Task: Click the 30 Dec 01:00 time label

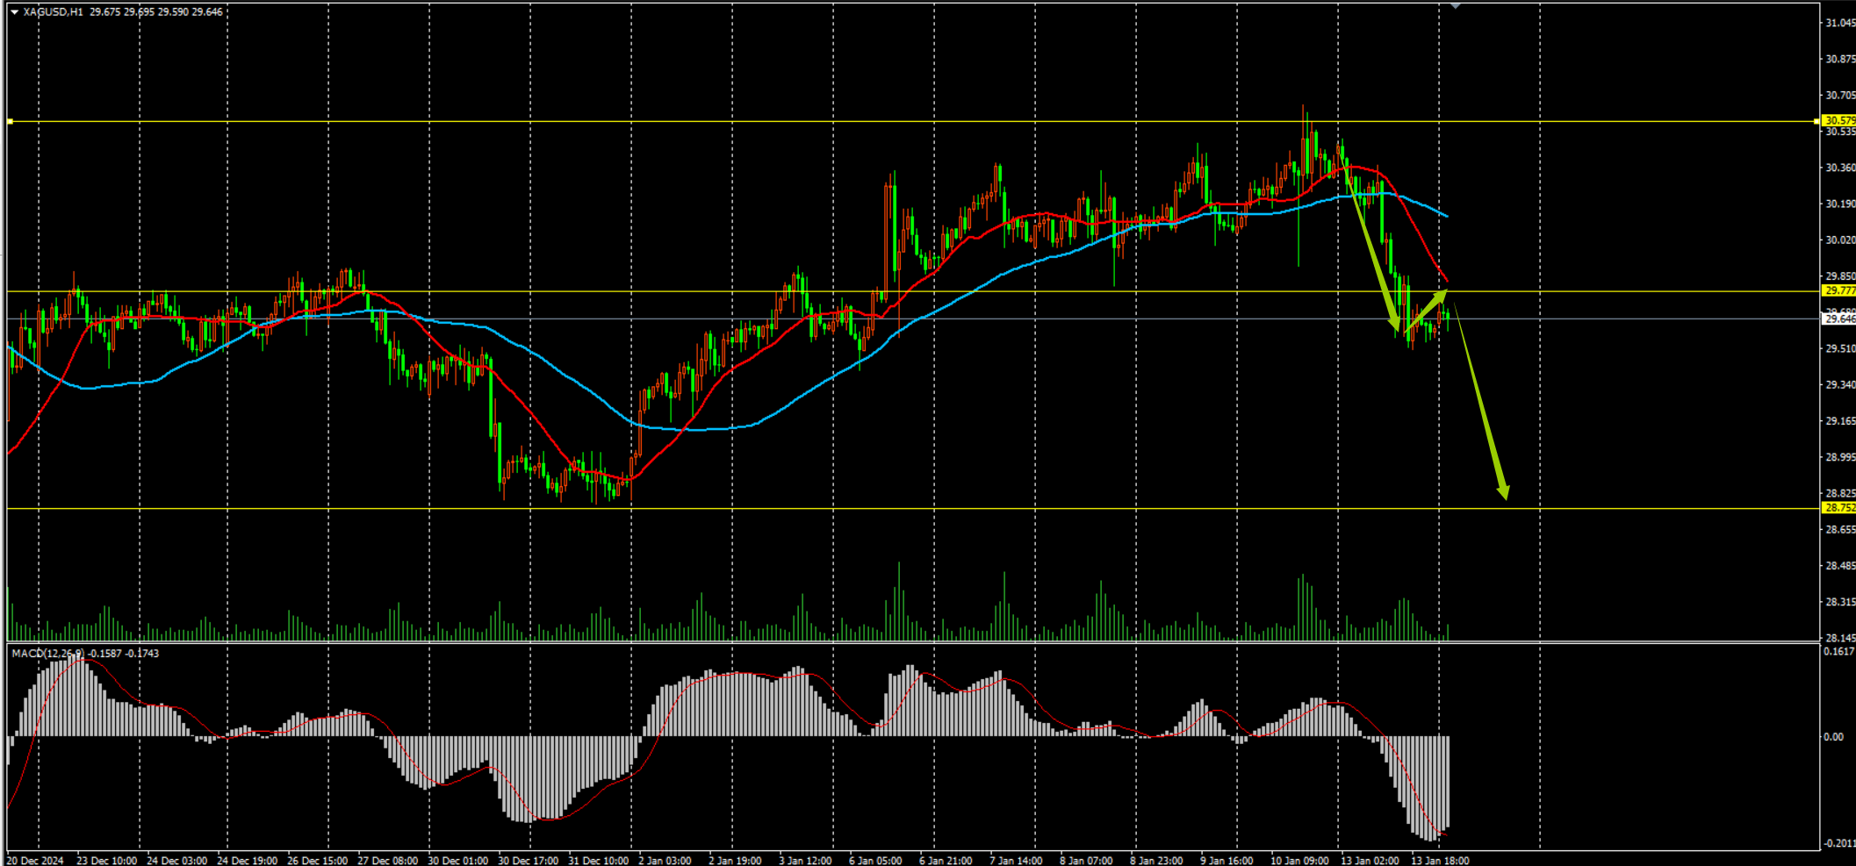Action: point(457,861)
